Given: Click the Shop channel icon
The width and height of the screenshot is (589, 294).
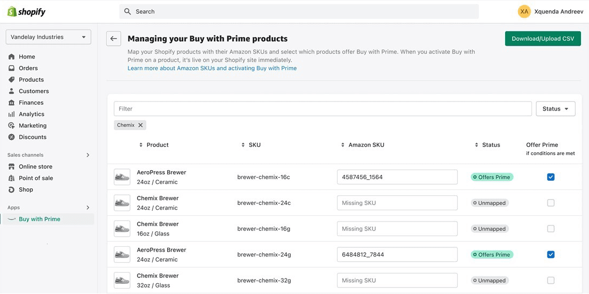Looking at the screenshot, I should [12, 190].
